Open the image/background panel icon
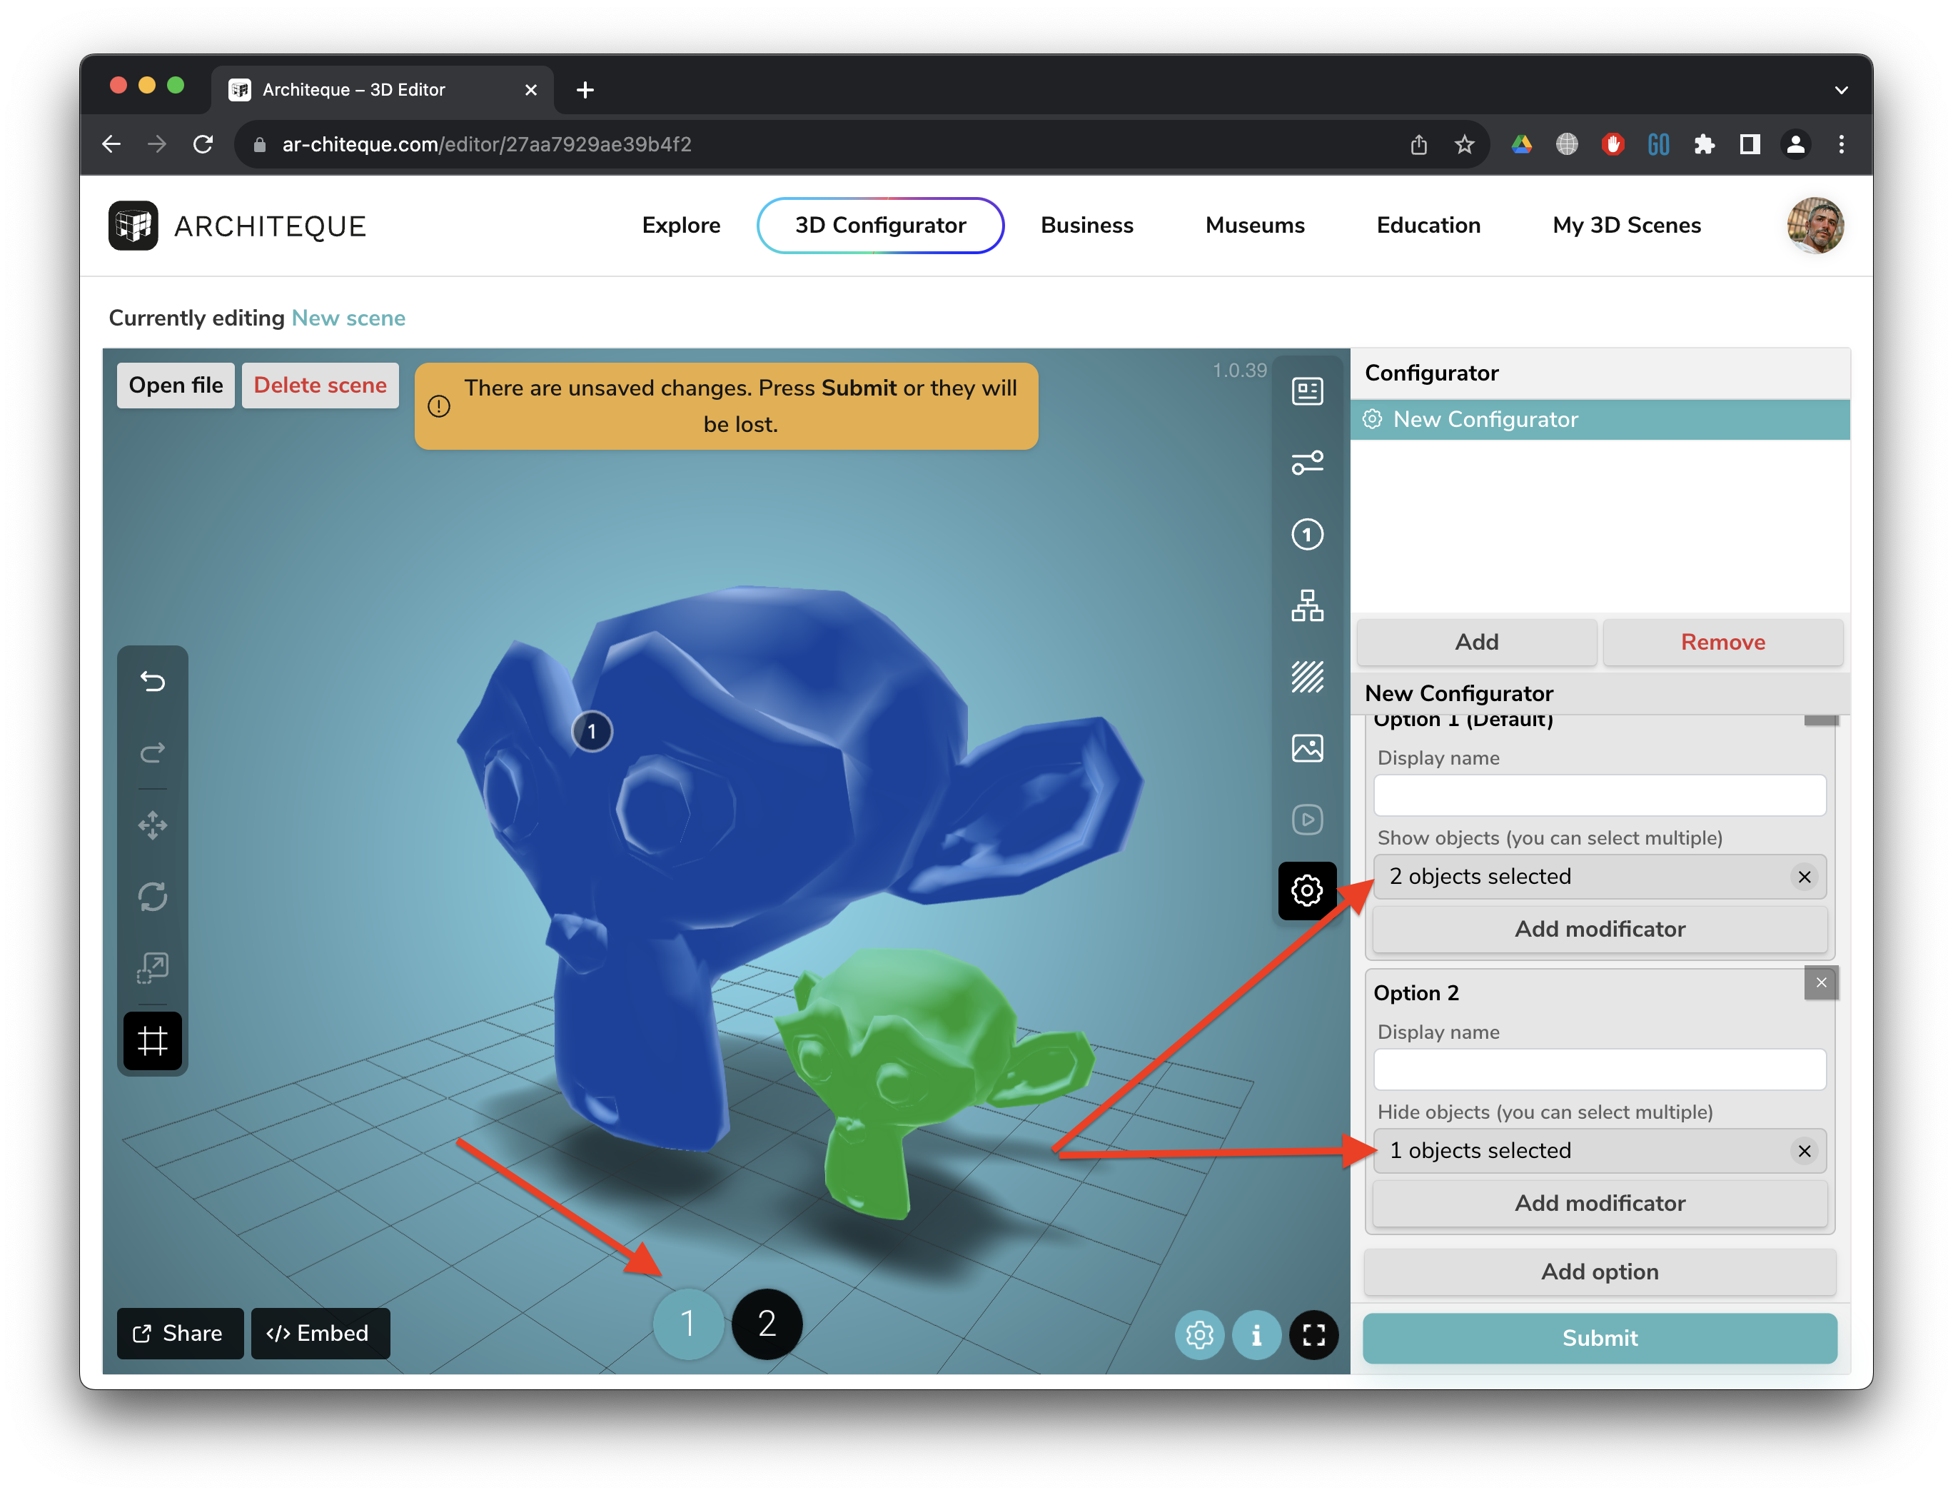Image resolution: width=1953 pixels, height=1495 pixels. point(1306,748)
